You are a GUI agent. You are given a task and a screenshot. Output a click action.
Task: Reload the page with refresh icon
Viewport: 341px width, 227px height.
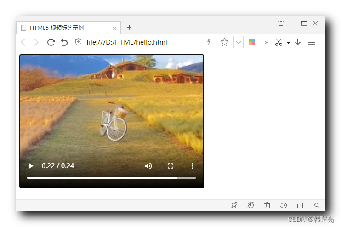51,42
